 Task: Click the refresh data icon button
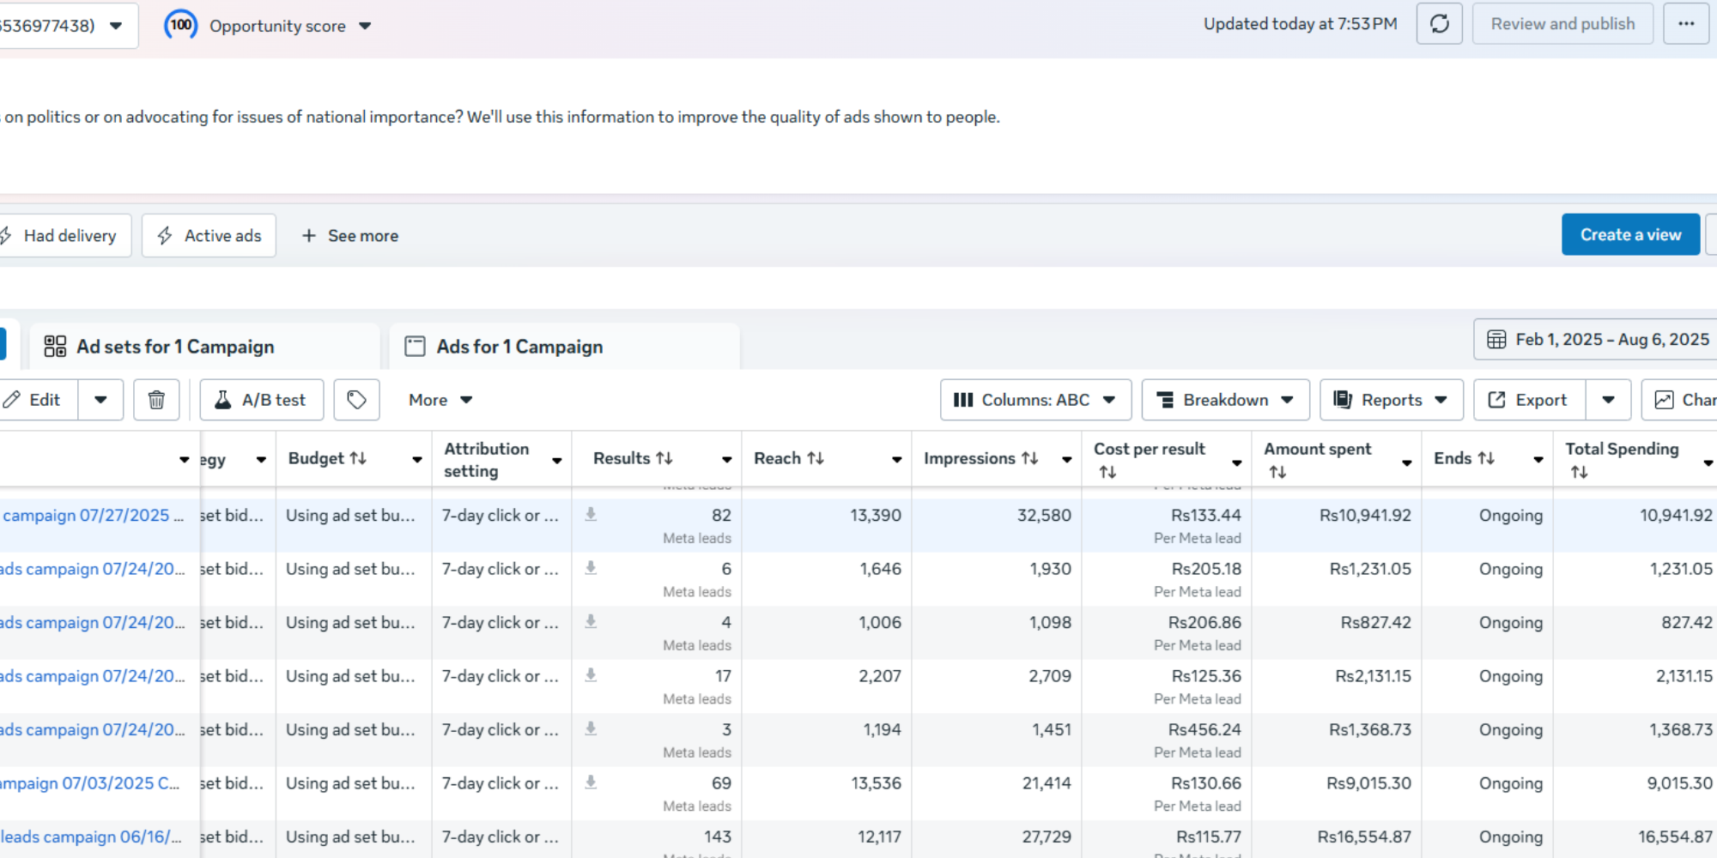pos(1439,24)
